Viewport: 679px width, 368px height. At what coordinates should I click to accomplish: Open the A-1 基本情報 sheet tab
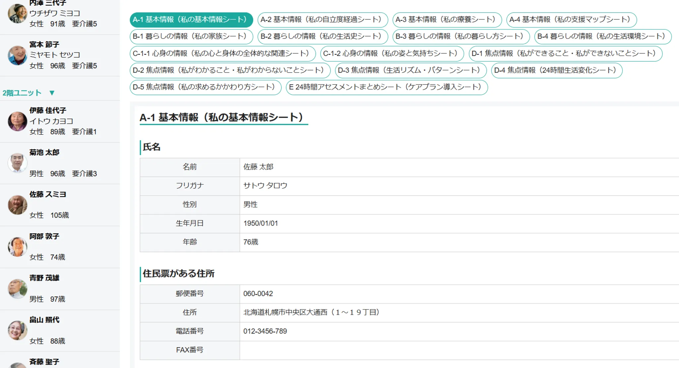191,20
